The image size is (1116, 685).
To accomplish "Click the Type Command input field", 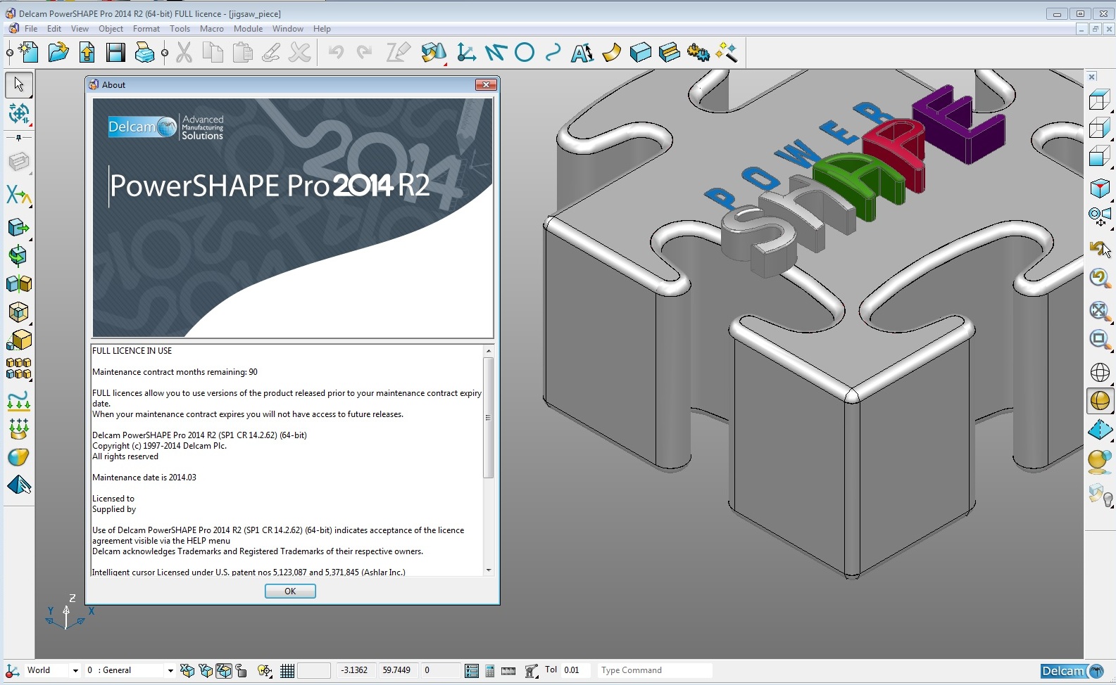I will point(654,670).
